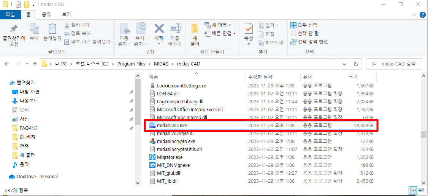Screen dimensions: 428x196
Task: Select 즐겨찾기 in navigation pane
Action: pyautogui.click(x=22, y=82)
